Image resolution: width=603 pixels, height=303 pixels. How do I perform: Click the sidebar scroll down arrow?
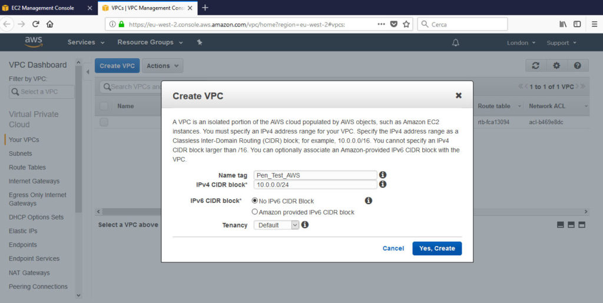(x=78, y=295)
